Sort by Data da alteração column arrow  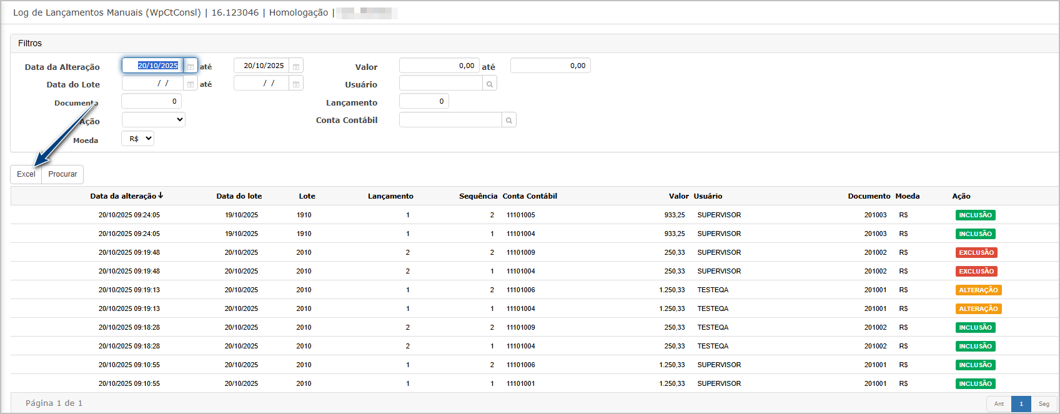pyautogui.click(x=161, y=195)
